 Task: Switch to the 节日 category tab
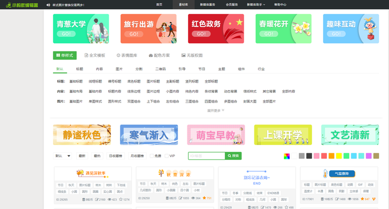click(202, 69)
